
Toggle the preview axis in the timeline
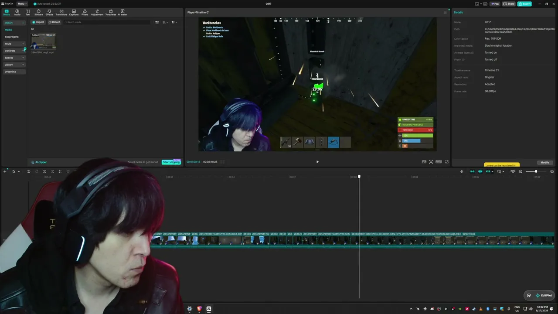pos(500,171)
